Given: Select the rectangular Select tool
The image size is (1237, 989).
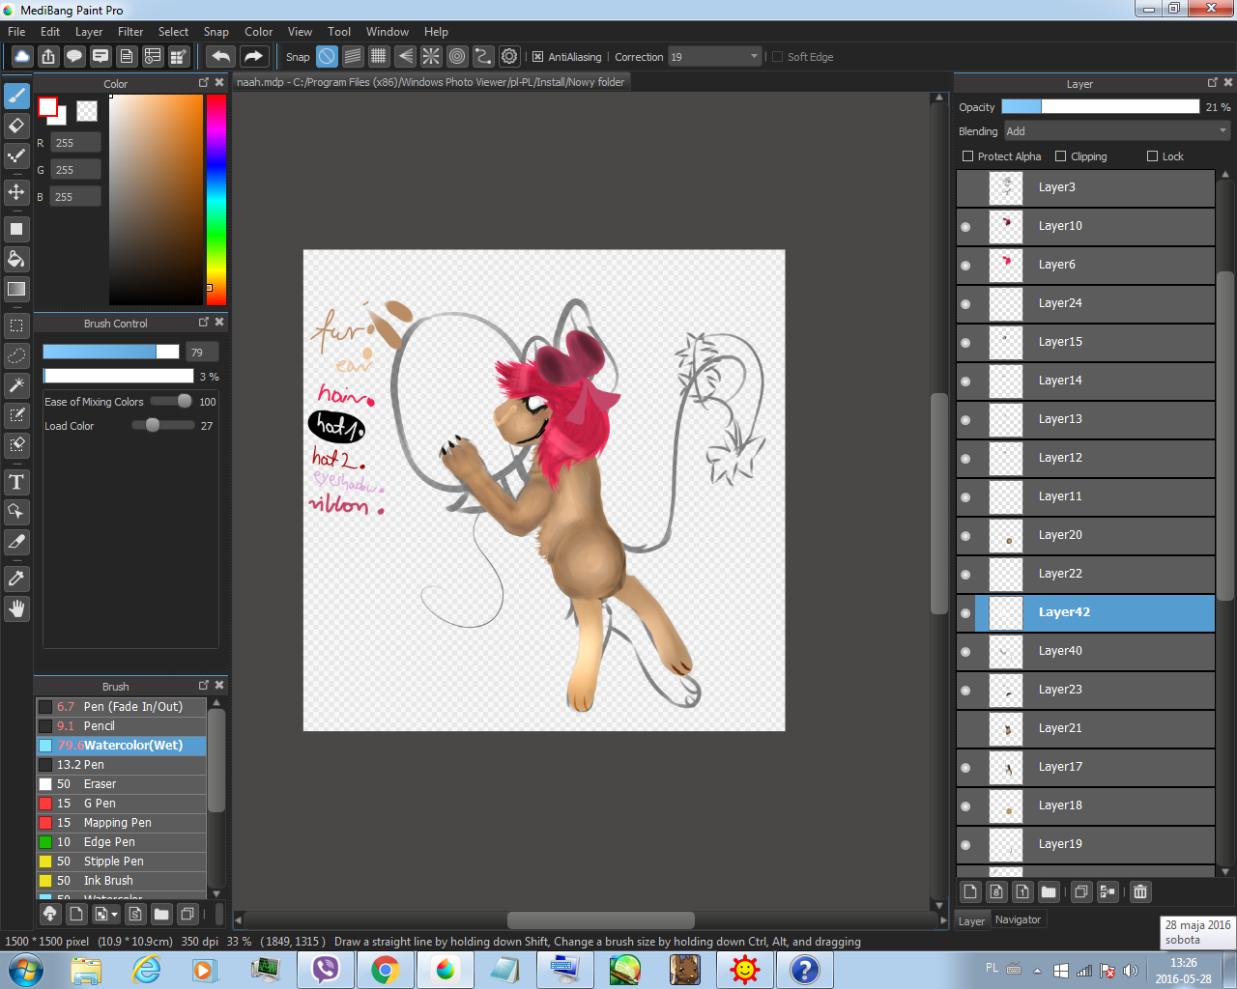Looking at the screenshot, I should (16, 325).
